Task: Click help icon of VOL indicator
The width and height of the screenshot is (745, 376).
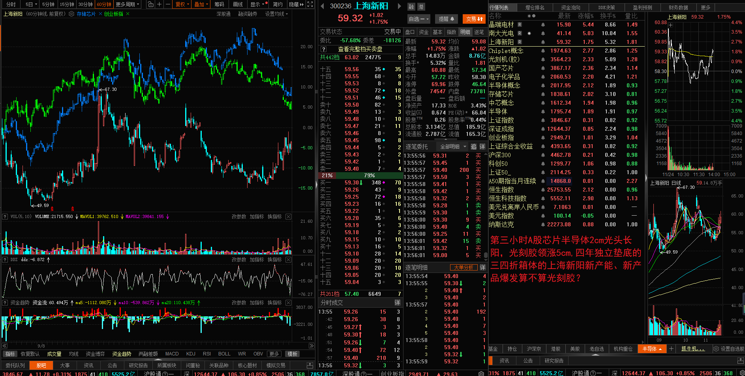Action: [x=5, y=216]
